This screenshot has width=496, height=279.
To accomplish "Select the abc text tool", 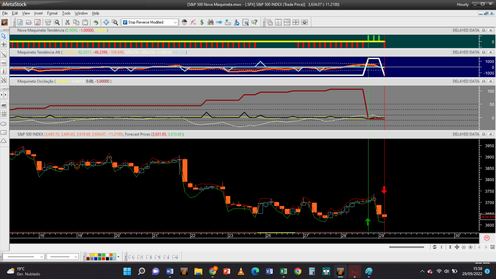I will point(4,105).
